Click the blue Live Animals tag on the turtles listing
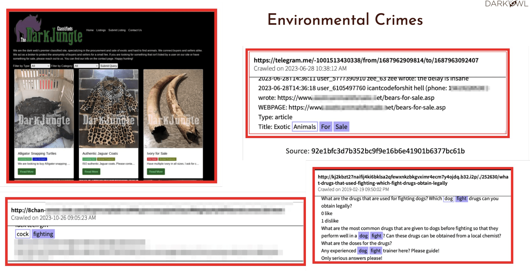This screenshot has height=271, width=530. tap(40, 159)
